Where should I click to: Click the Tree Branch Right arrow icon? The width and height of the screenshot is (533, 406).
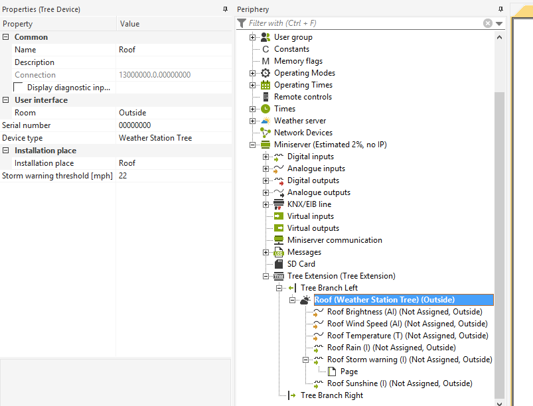pos(292,395)
